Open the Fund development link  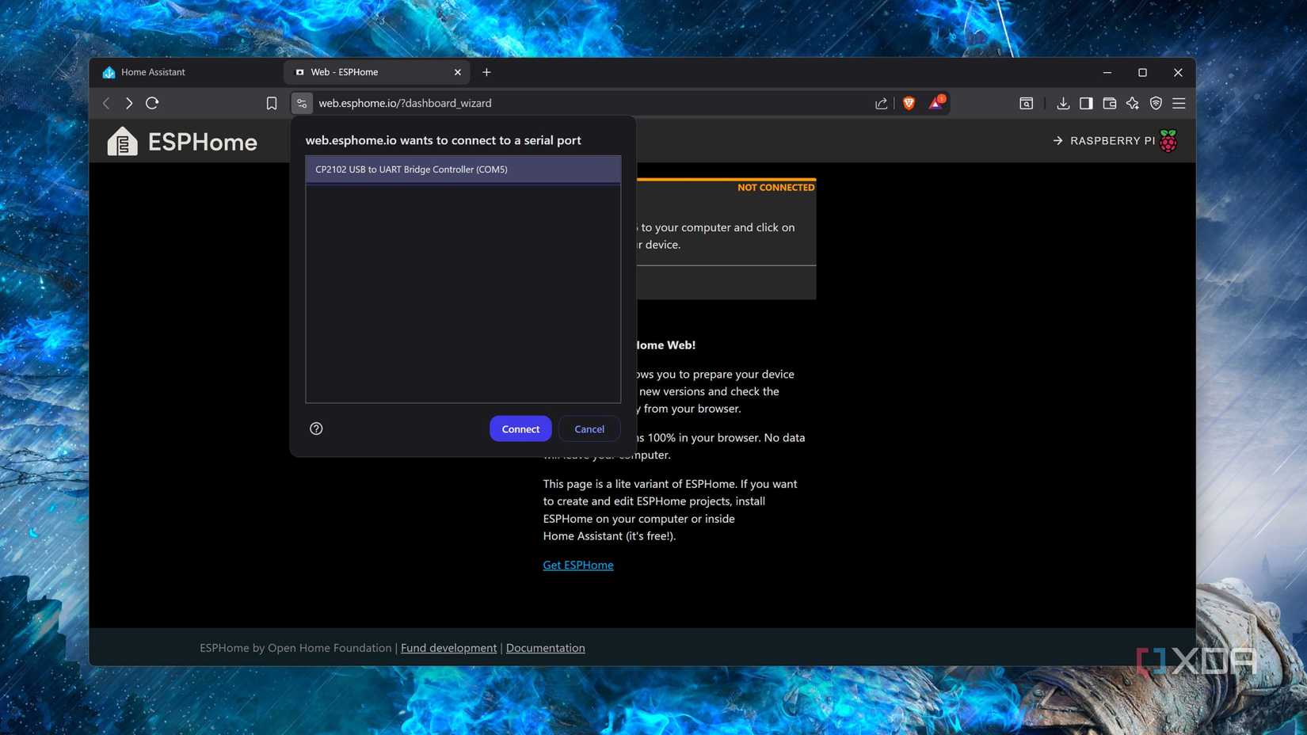(448, 648)
